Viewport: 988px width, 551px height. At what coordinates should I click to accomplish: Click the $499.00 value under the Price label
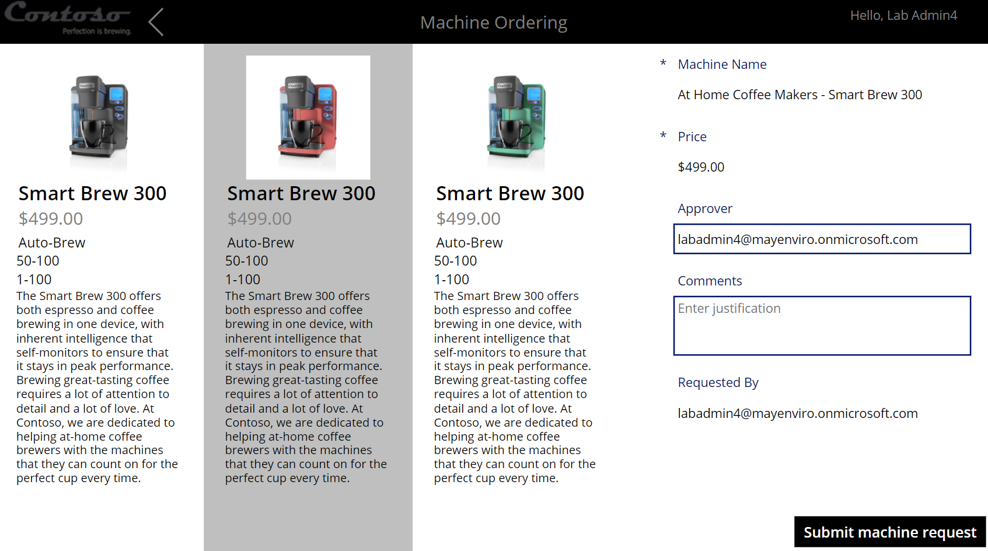[701, 167]
